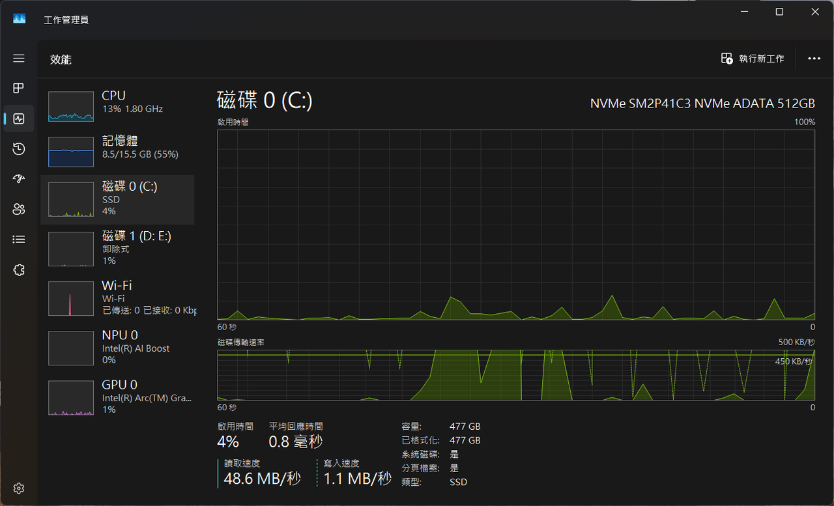
Task: Select the NPU 0 performance entry
Action: coord(117,348)
